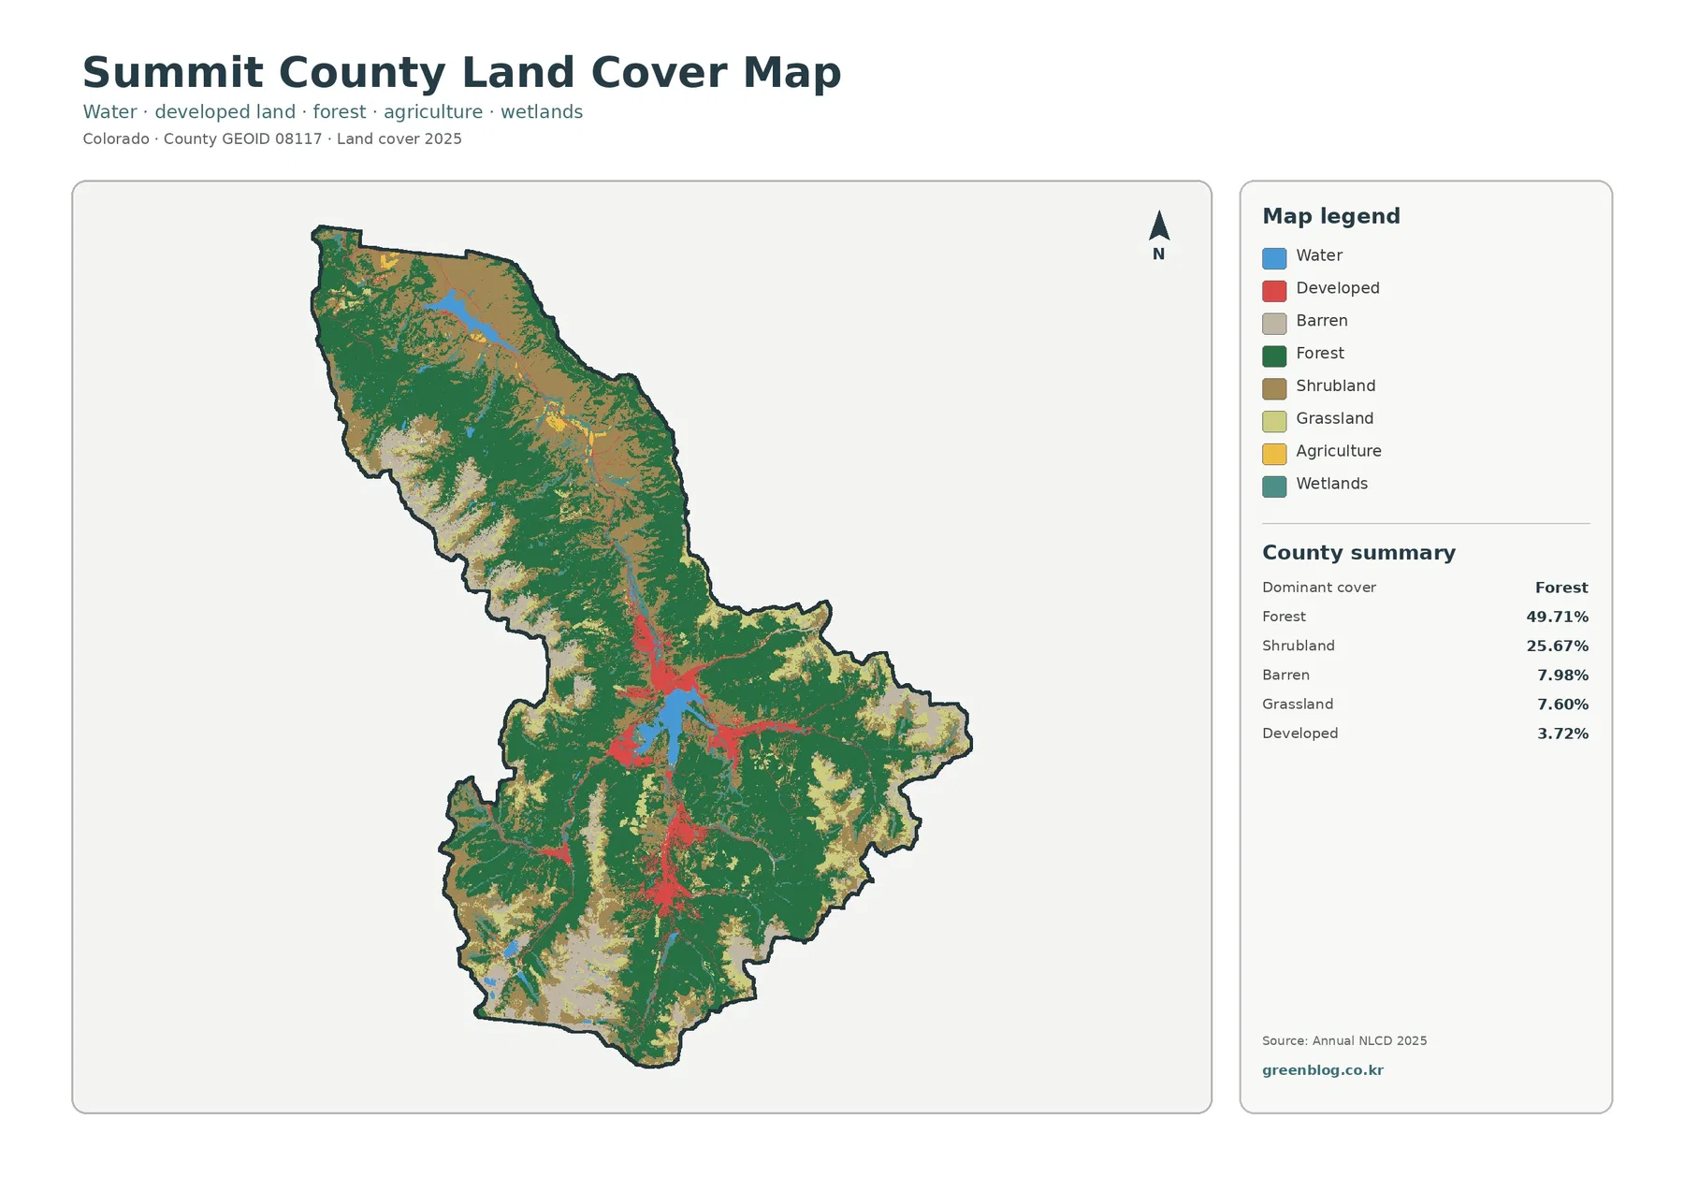
Task: Open the greenblog.co.kr link
Action: (x=1322, y=1070)
